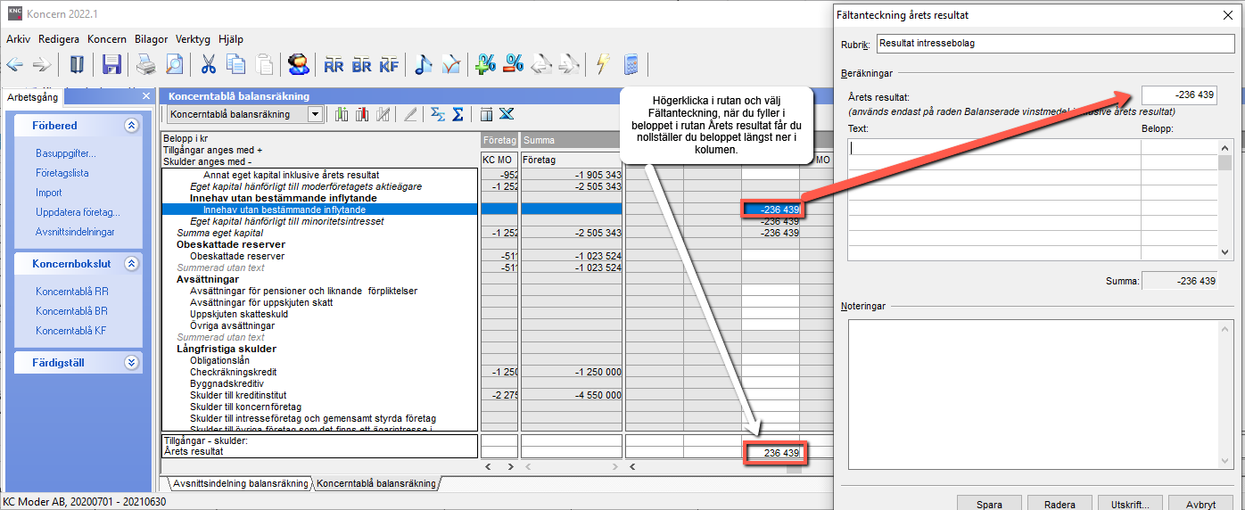The width and height of the screenshot is (1245, 510).
Task: Open KF table via toolbar icon
Action: point(389,64)
